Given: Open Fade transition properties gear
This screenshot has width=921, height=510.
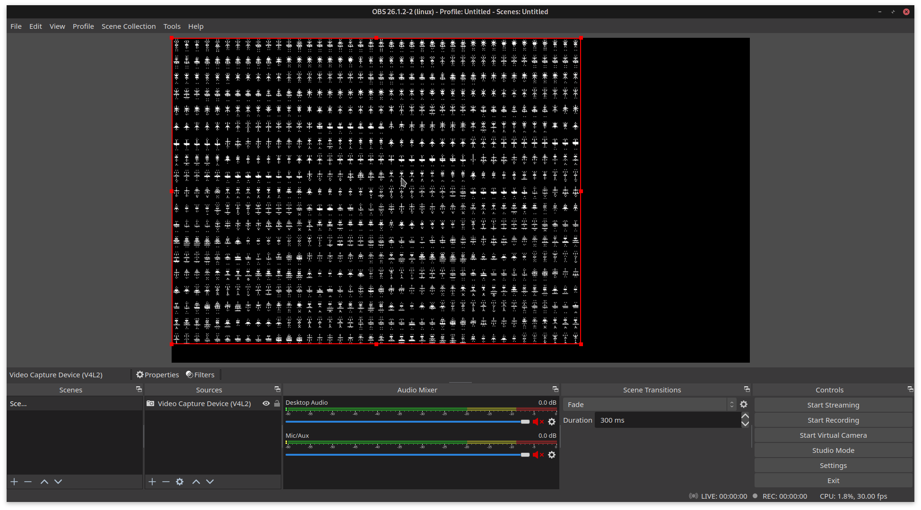Looking at the screenshot, I should click(x=744, y=404).
